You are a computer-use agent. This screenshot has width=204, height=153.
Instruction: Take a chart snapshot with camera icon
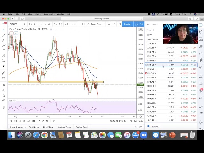tap(119, 24)
